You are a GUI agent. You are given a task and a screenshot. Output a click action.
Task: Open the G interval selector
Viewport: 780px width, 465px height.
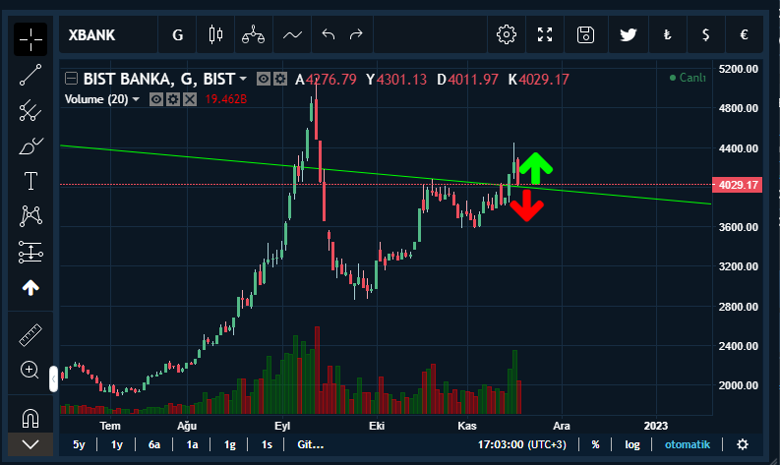[x=178, y=34]
